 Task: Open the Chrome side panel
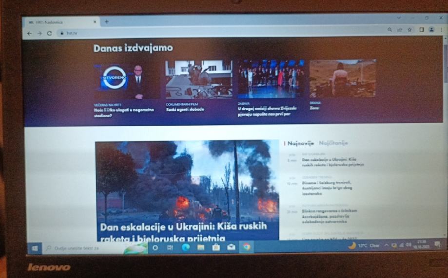click(421, 30)
